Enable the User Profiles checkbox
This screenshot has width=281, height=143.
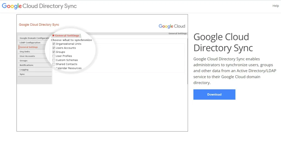[x=54, y=56]
